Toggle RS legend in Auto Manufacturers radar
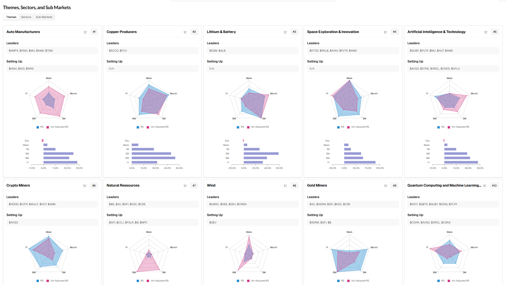 pos(40,127)
